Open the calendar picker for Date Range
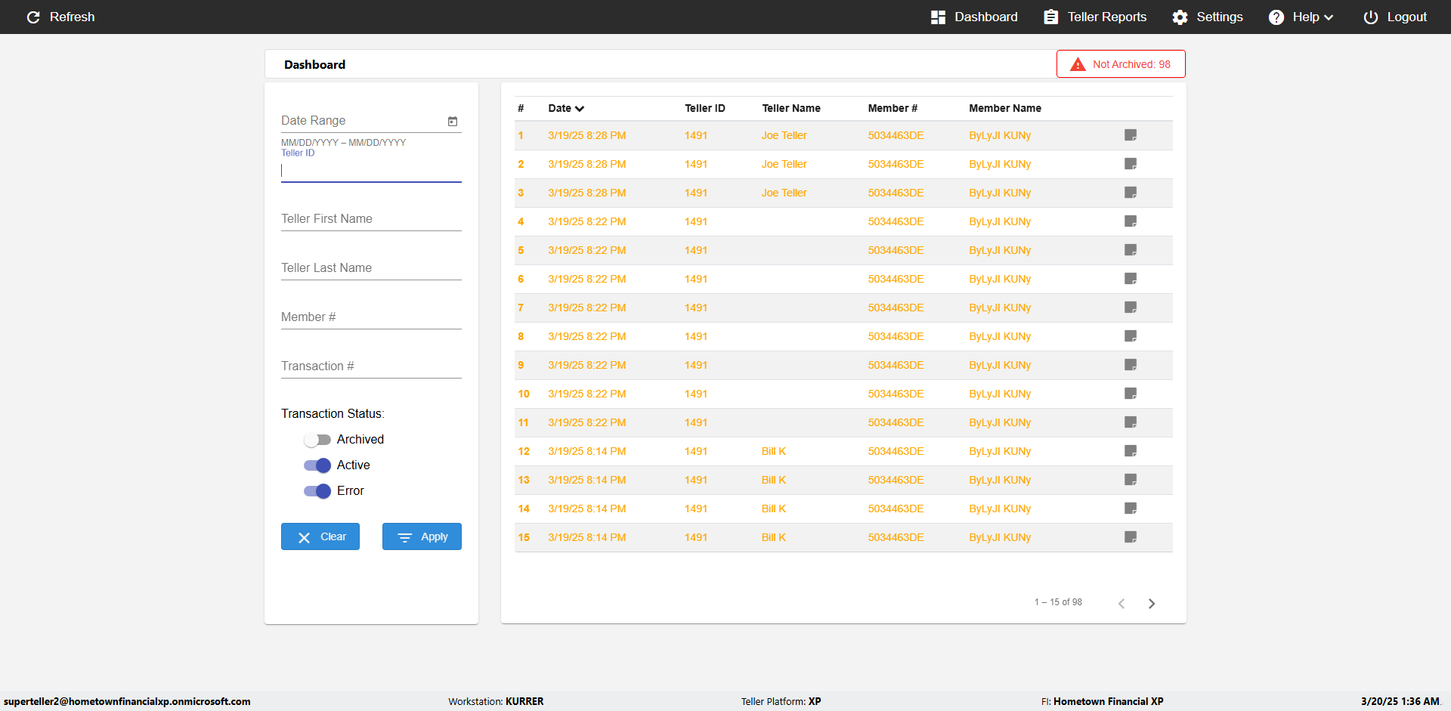1451x711 pixels. (453, 121)
